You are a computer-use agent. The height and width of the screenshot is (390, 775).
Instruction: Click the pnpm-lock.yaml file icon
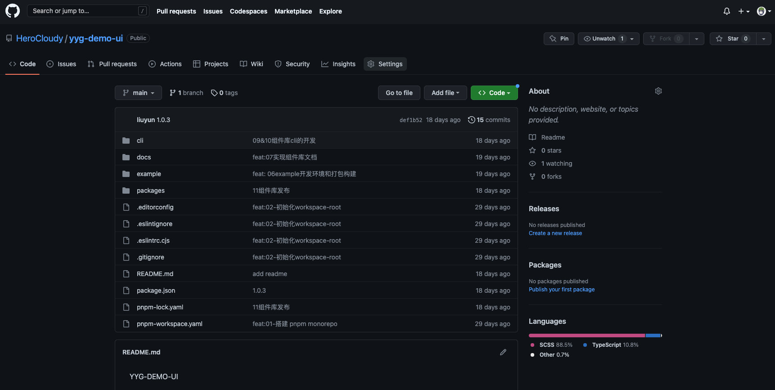(x=126, y=307)
